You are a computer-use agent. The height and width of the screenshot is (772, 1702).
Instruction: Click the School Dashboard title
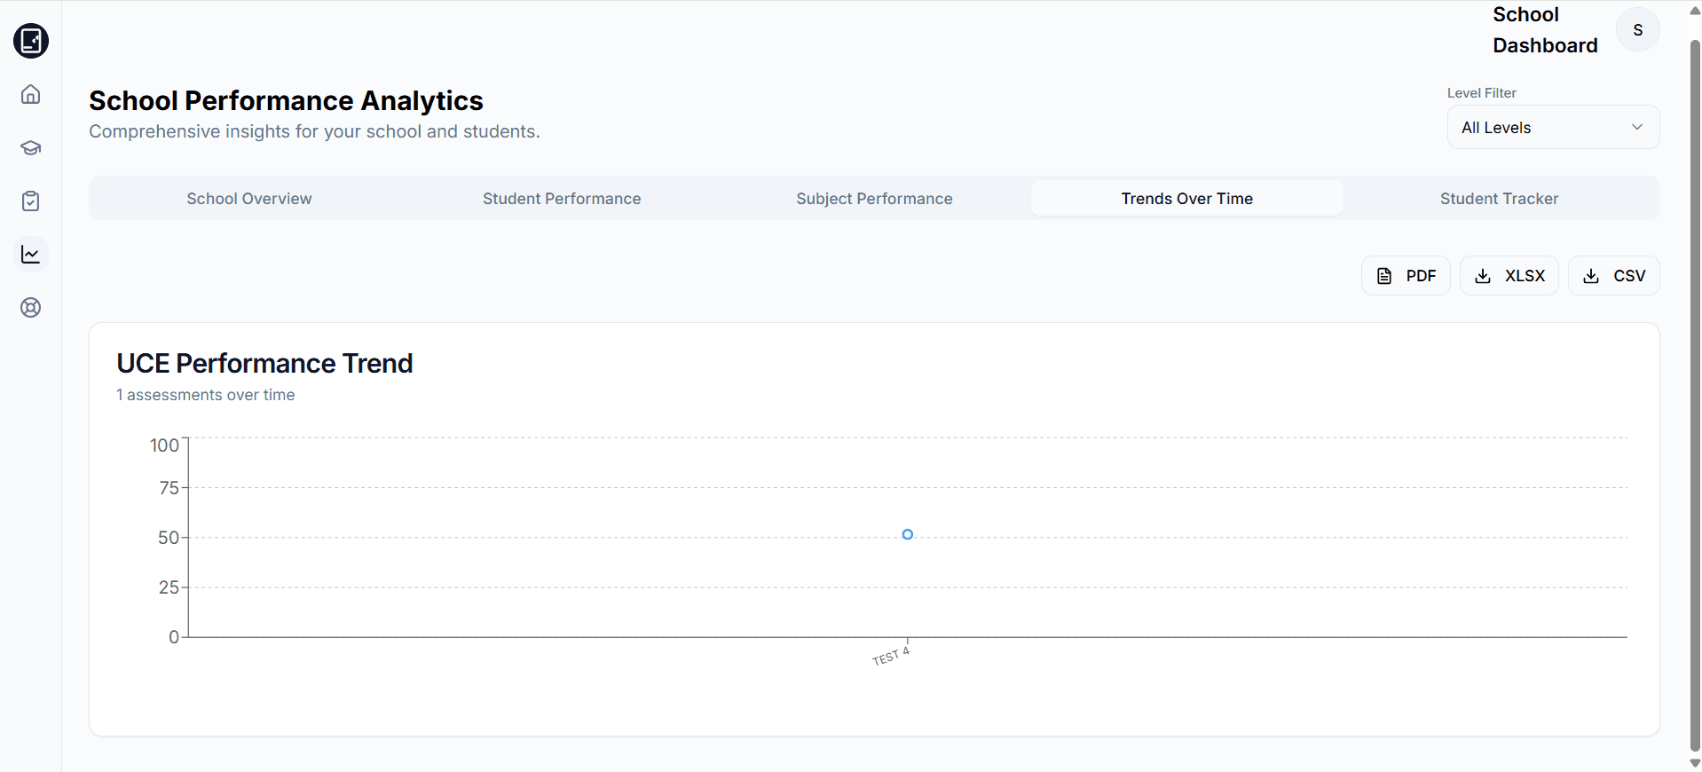(1545, 30)
